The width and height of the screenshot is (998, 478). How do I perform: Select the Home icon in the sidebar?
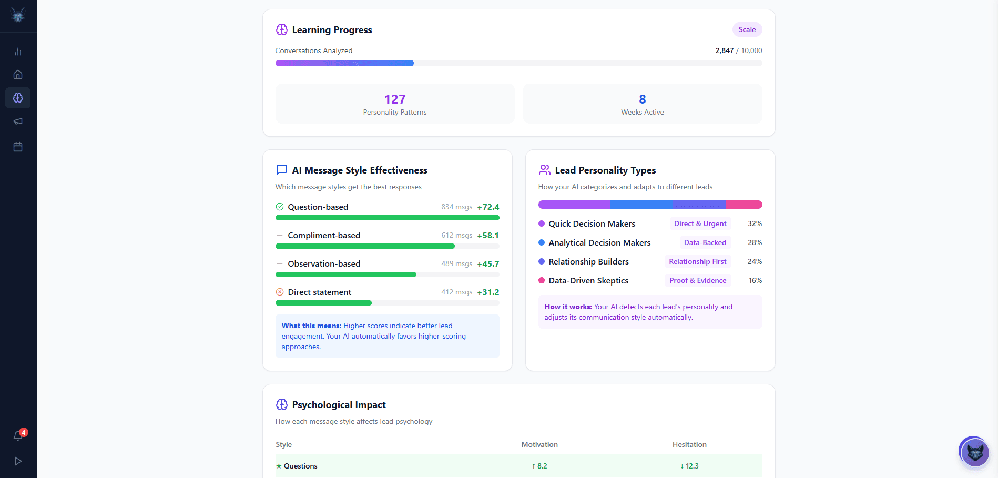point(18,74)
